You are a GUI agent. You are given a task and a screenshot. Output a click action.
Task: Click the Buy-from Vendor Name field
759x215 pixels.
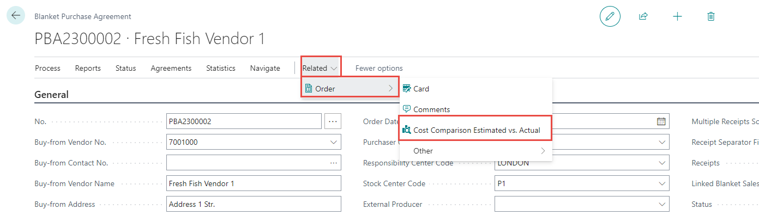tap(254, 183)
